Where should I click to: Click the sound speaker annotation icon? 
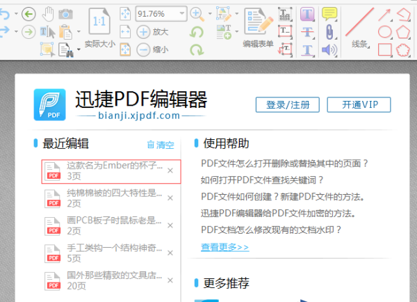(x=329, y=50)
